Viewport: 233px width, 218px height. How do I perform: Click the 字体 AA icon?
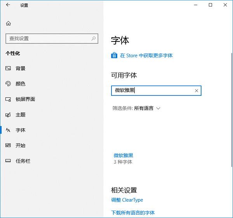[8, 130]
